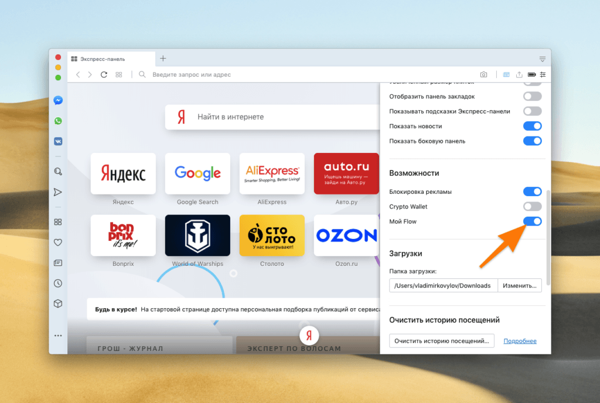600x403 pixels.
Task: Click the download folder path field
Action: (443, 286)
